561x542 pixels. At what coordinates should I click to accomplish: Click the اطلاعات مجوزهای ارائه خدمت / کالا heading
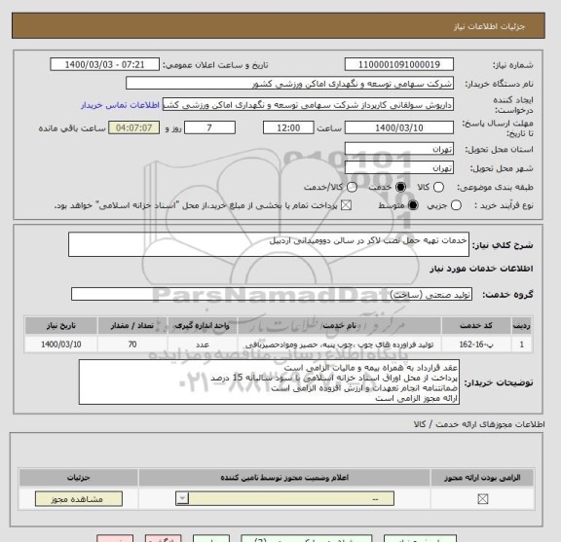[479, 424]
